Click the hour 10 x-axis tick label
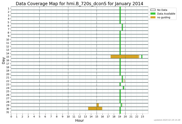The width and height of the screenshot is (182, 124). click(x=68, y=116)
